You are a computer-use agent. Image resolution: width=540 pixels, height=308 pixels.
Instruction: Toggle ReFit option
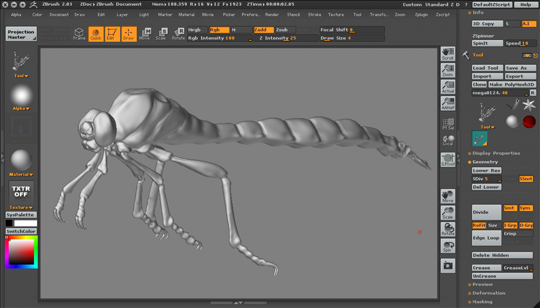tap(478, 225)
